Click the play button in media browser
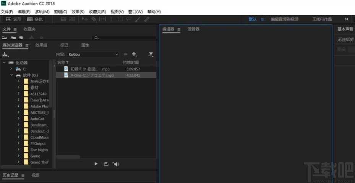 (96, 164)
